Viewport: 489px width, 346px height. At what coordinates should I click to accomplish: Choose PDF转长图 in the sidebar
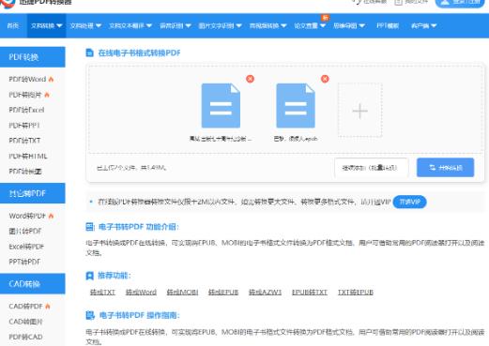(x=25, y=172)
